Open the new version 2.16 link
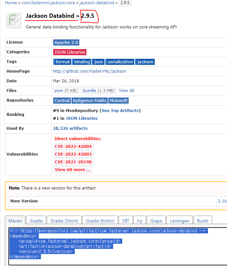The height and width of the screenshot is (266, 227). 222,201
